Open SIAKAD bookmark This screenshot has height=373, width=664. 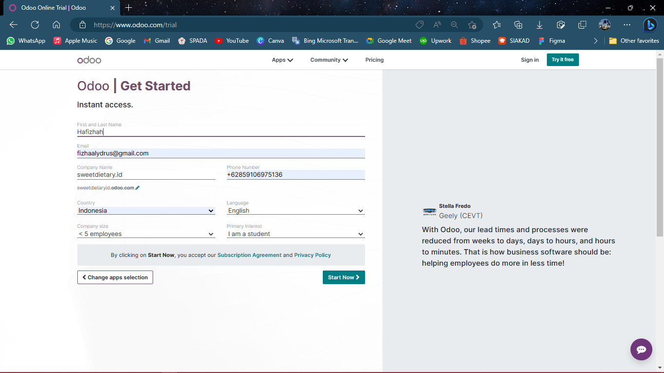[x=514, y=41]
